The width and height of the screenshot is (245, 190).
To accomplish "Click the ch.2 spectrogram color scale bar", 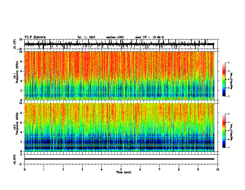I will [x=224, y=131].
